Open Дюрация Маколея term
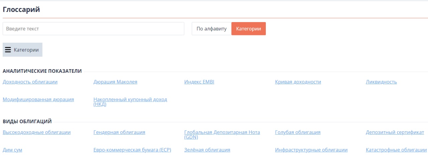 [115, 82]
